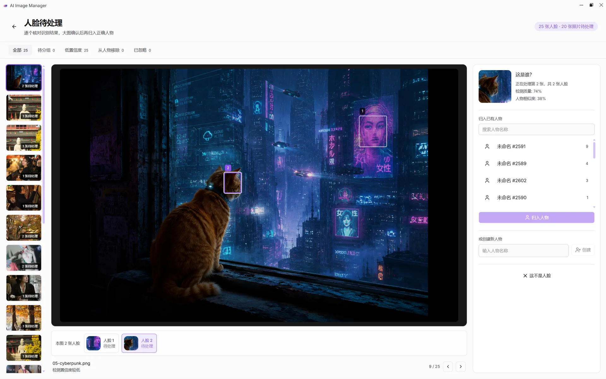Click the cat face preview thumbnail
Image resolution: width=606 pixels, height=379 pixels.
pos(495,87)
